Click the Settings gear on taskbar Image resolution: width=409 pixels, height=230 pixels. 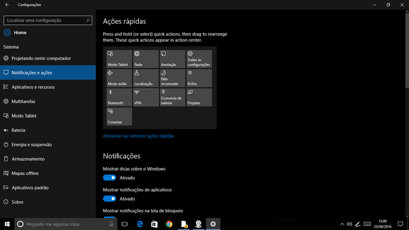(213, 224)
